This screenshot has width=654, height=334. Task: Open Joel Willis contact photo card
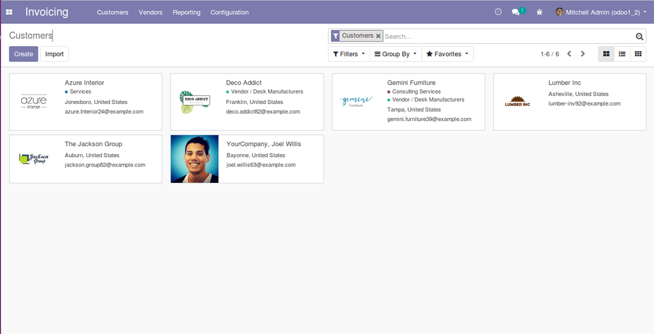point(194,159)
